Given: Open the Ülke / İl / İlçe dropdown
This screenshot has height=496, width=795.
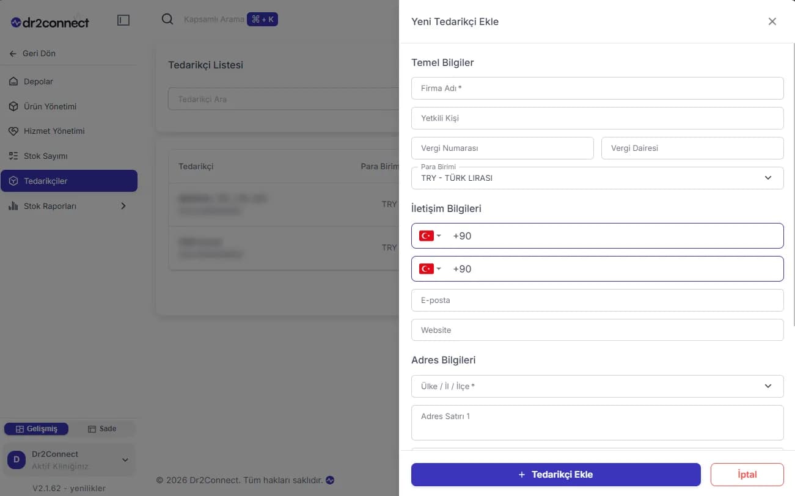Looking at the screenshot, I should 598,386.
